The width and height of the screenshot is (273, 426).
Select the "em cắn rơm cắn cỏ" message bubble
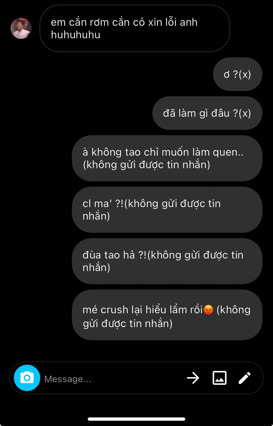[x=135, y=28]
